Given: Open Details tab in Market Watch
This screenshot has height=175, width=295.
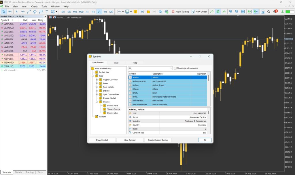Looking at the screenshot, I should pyautogui.click(x=18, y=172).
